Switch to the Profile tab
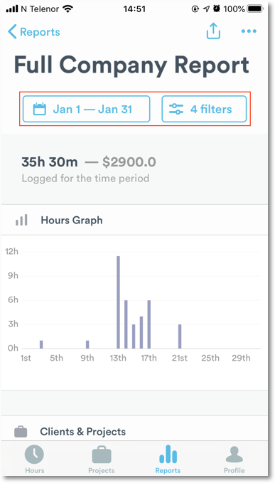The width and height of the screenshot is (275, 483). [234, 459]
